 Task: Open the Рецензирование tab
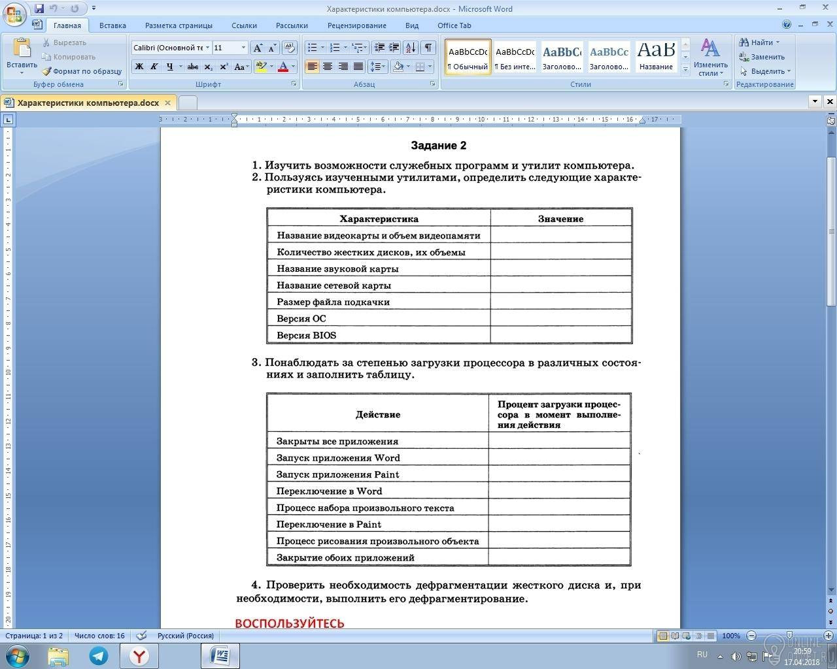357,25
